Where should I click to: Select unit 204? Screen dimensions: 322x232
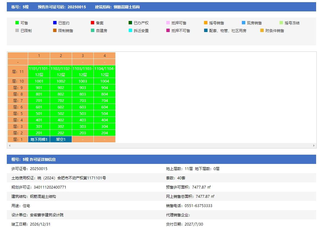click(105, 133)
